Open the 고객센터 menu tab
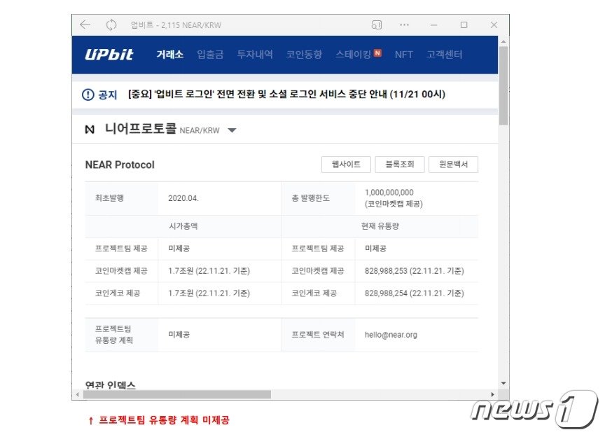The height and width of the screenshot is (437, 605). click(444, 55)
